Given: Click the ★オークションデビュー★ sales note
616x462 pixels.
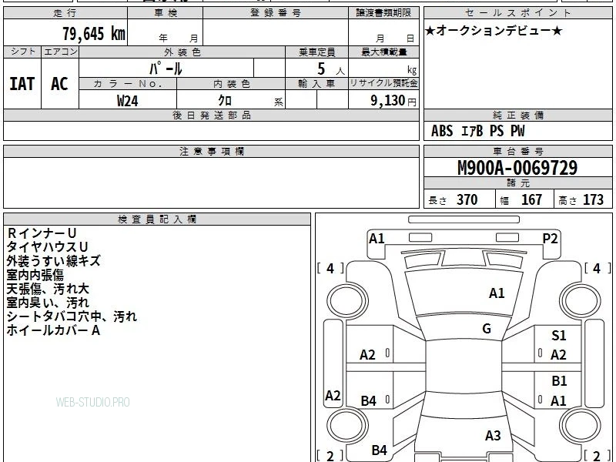Looking at the screenshot, I should [x=494, y=31].
